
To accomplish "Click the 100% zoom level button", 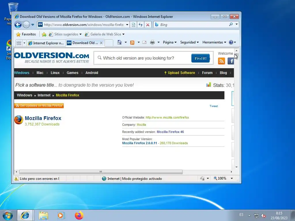I will coord(220,178).
